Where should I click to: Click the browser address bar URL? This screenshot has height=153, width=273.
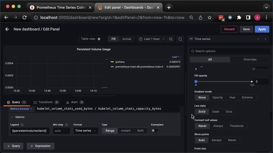112,17
